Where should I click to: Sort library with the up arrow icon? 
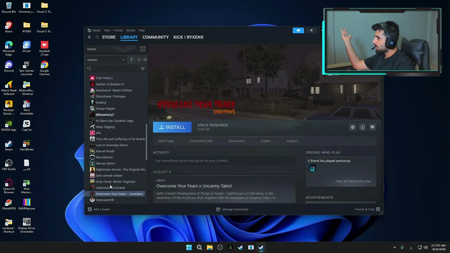click(131, 60)
